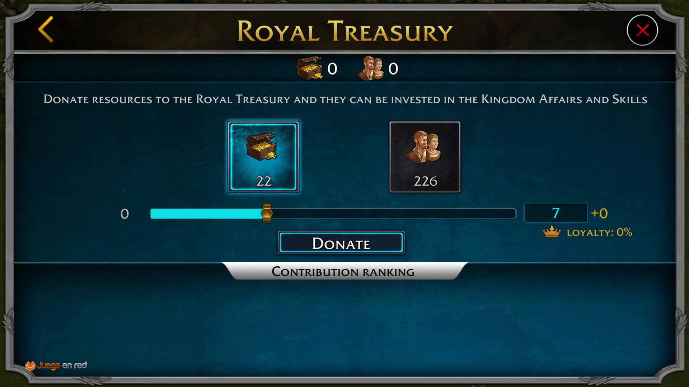Go back with the yellow arrow

46,29
